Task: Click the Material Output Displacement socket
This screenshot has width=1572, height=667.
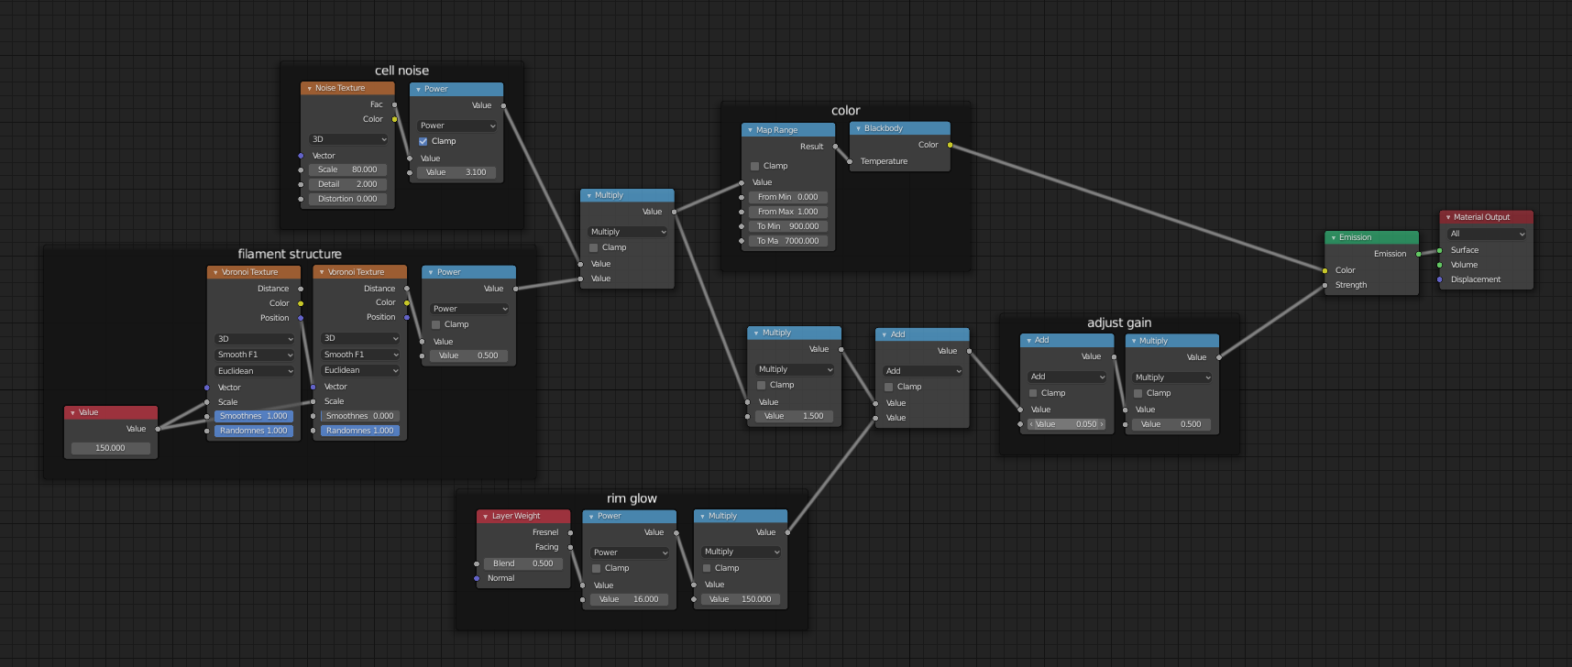Action: [x=1439, y=279]
